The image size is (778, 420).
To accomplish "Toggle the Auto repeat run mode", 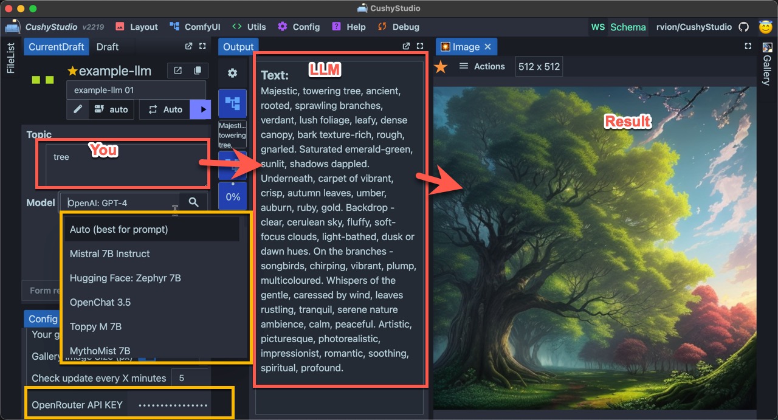I will pyautogui.click(x=165, y=109).
